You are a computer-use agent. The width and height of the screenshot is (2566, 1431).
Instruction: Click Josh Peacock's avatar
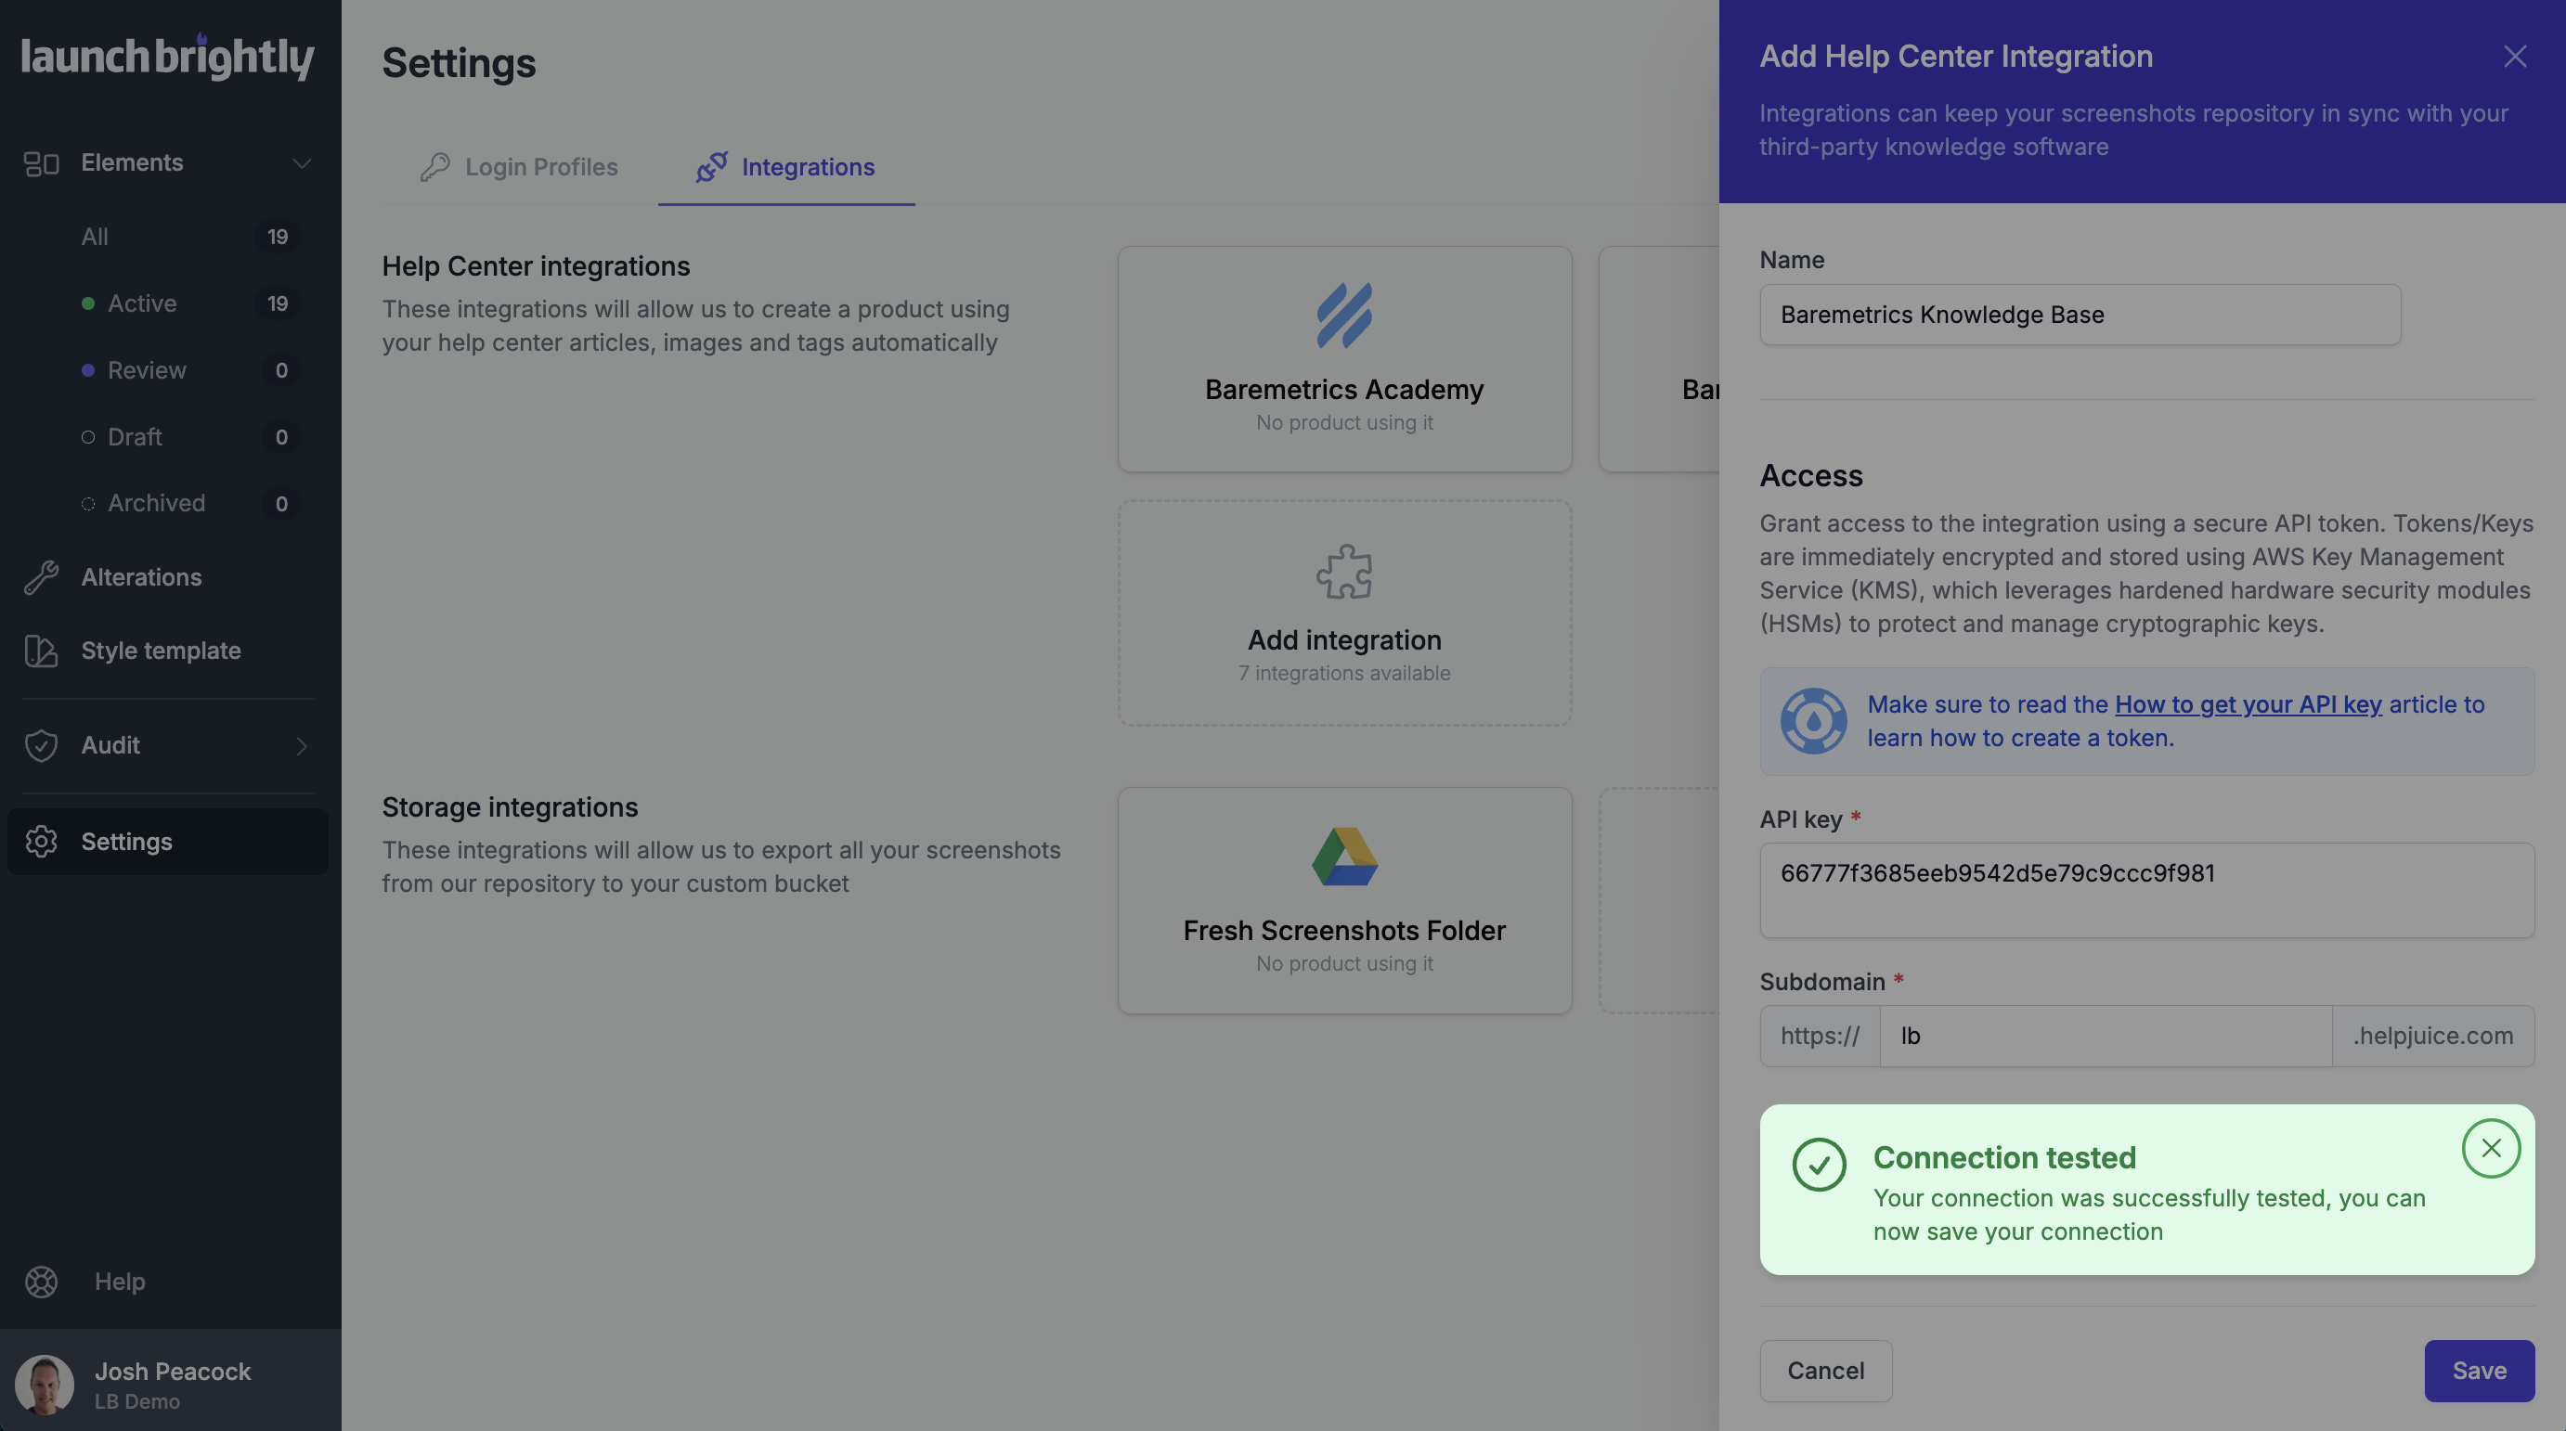click(44, 1385)
